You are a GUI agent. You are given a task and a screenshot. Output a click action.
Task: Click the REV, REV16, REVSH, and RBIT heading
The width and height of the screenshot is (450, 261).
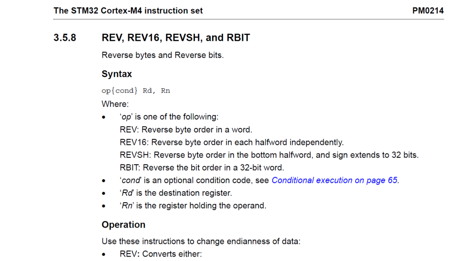176,38
